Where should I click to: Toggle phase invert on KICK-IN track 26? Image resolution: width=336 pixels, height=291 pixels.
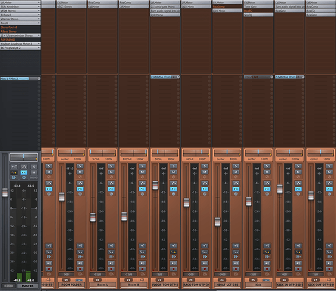coord(298,177)
